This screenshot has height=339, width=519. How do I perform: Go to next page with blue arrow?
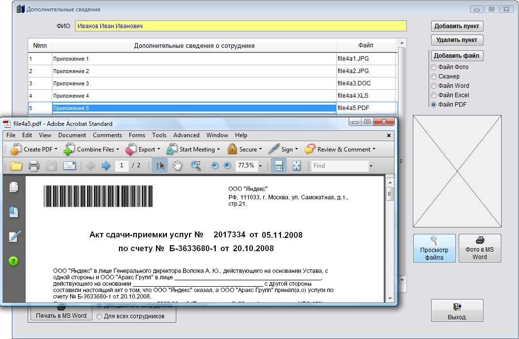(106, 166)
